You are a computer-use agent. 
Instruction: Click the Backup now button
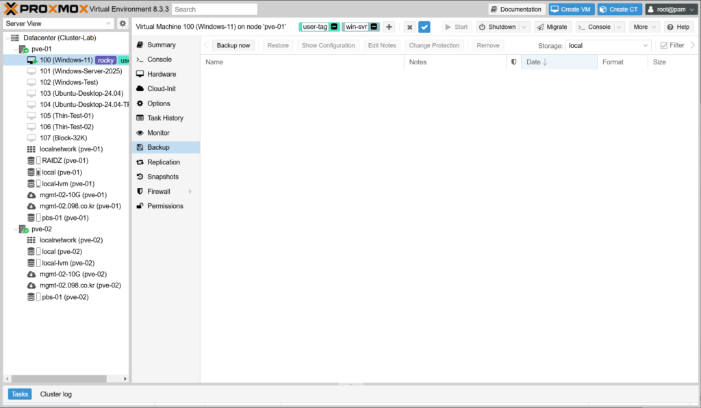(x=233, y=45)
